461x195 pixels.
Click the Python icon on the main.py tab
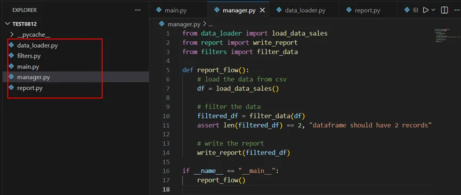point(159,10)
